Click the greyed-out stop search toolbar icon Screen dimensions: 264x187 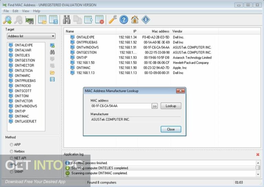(x=18, y=20)
